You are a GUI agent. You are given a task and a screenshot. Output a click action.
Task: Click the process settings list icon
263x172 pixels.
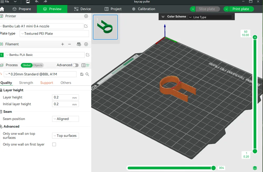(x=83, y=65)
